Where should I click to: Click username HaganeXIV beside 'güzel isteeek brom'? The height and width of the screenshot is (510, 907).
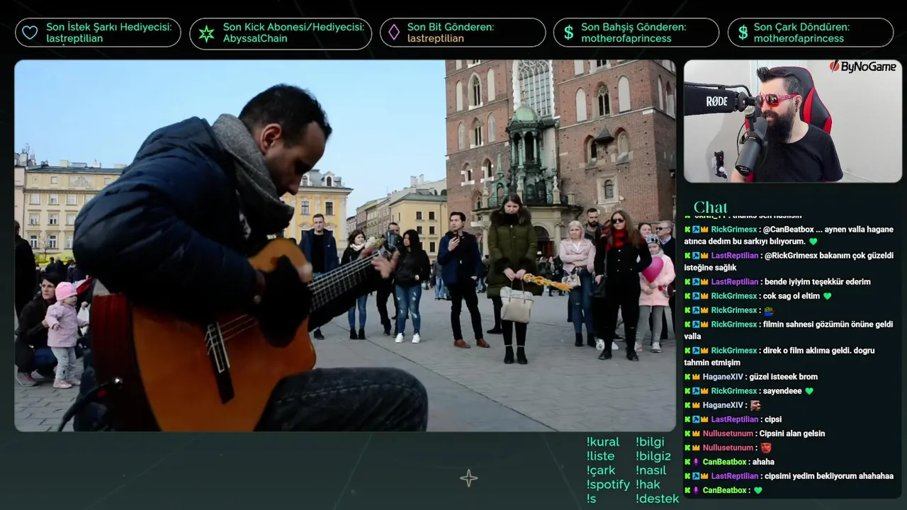click(723, 377)
